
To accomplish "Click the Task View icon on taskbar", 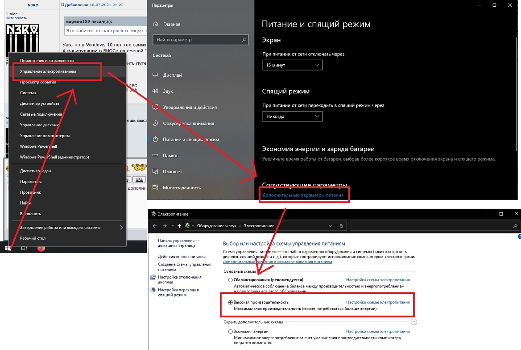I will click(24, 248).
